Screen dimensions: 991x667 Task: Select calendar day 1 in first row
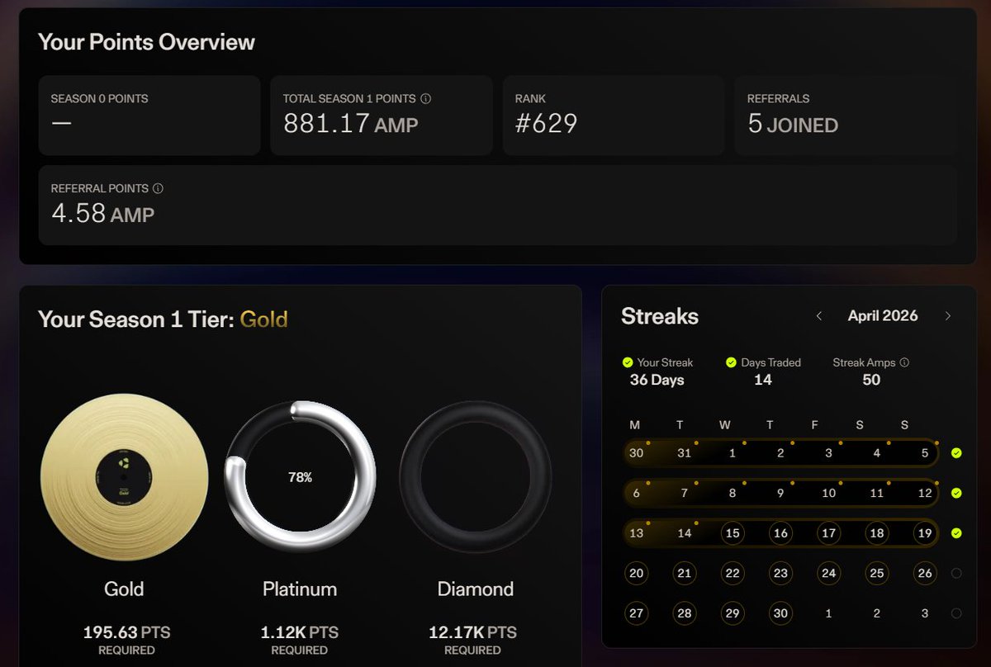pos(733,453)
